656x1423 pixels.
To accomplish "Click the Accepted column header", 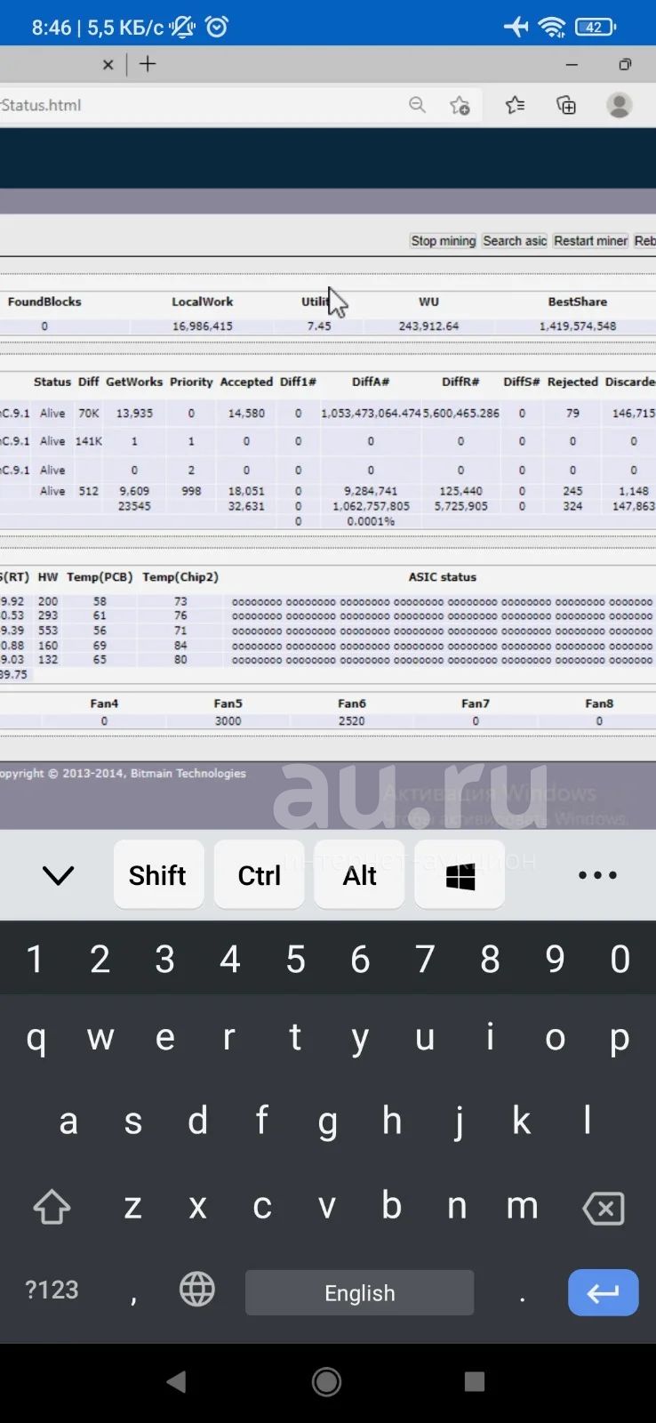I will coord(246,382).
